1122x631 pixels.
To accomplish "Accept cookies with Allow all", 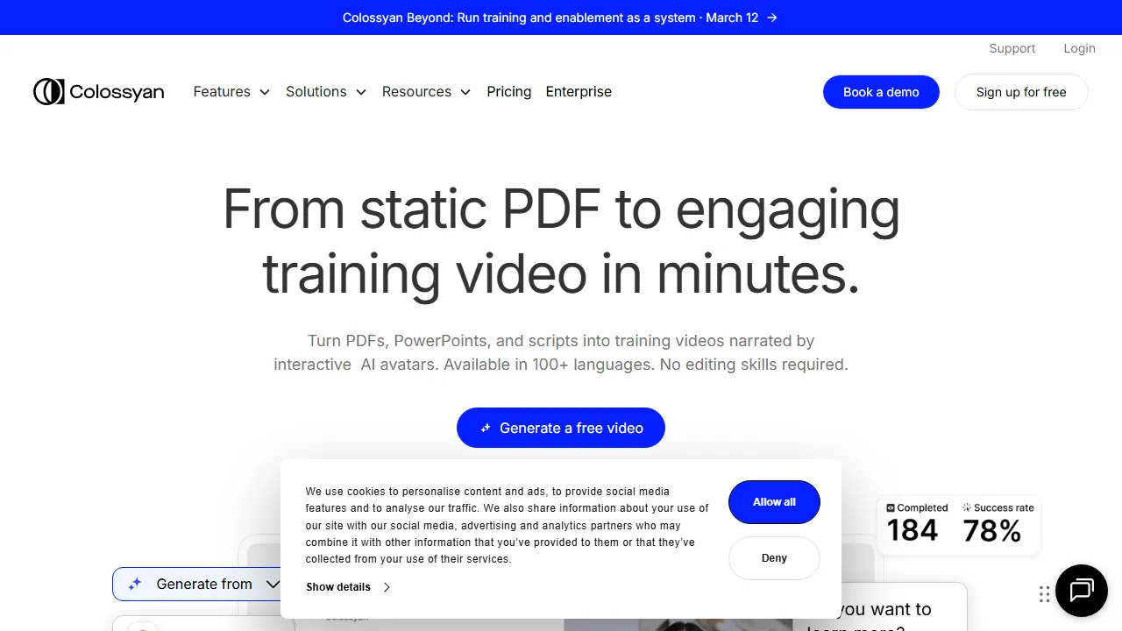I will pos(774,502).
